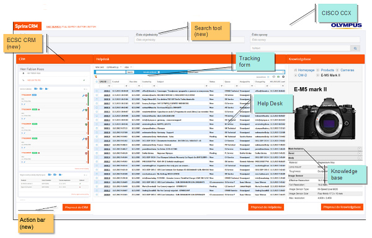The height and width of the screenshot is (238, 372).
Task: Select the CRM panel header tab
Action: pos(55,59)
